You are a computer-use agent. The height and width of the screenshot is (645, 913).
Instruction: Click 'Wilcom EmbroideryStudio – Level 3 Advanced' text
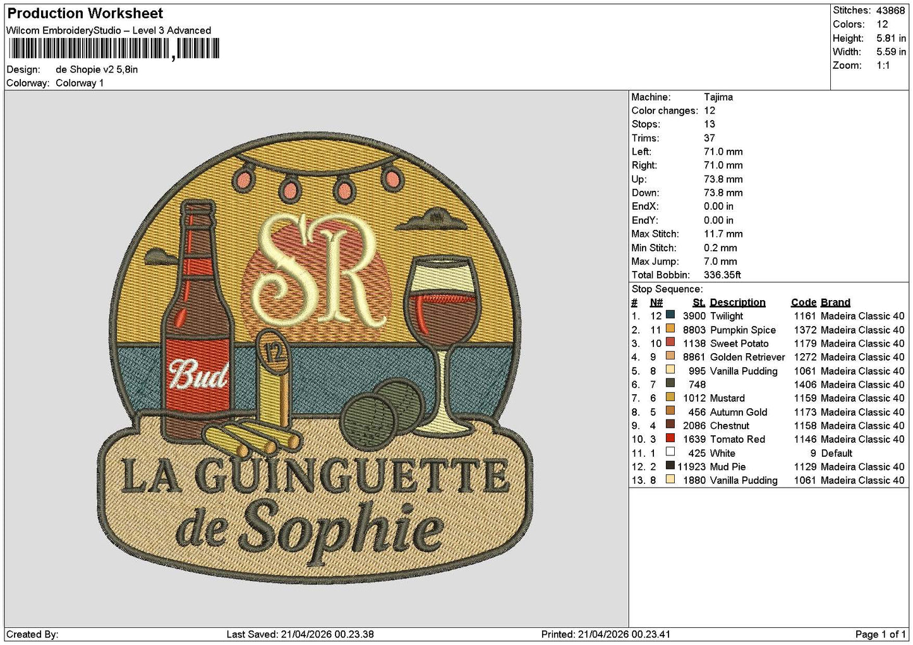pyautogui.click(x=109, y=30)
